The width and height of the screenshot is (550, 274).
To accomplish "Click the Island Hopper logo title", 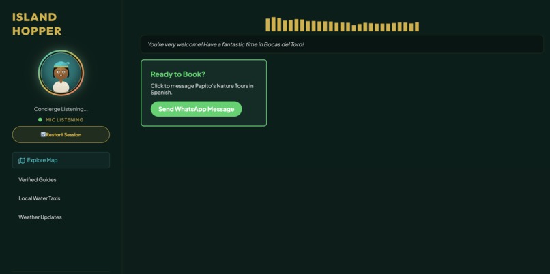I will [37, 24].
